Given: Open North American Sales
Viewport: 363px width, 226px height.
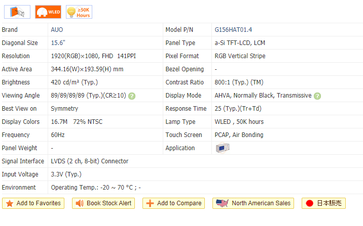Looking at the screenshot, I should pyautogui.click(x=261, y=203).
